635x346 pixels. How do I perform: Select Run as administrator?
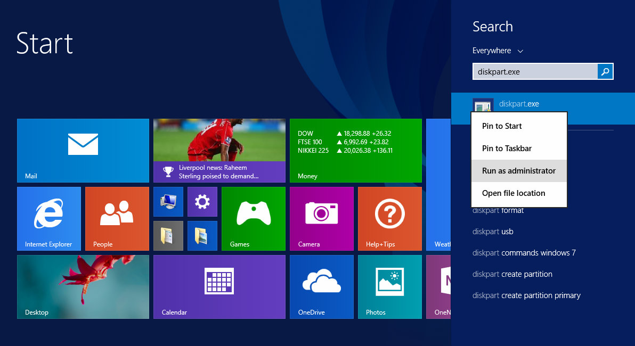[x=519, y=171]
